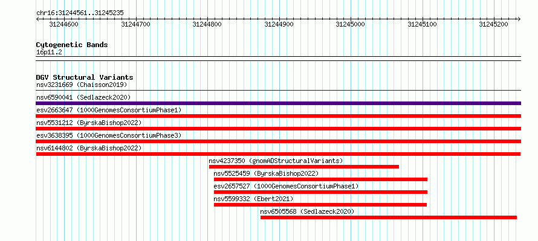Open the esv2657527 (1000GenomesConsortiumPhase1) label
The height and width of the screenshot is (241, 538).
(x=286, y=186)
